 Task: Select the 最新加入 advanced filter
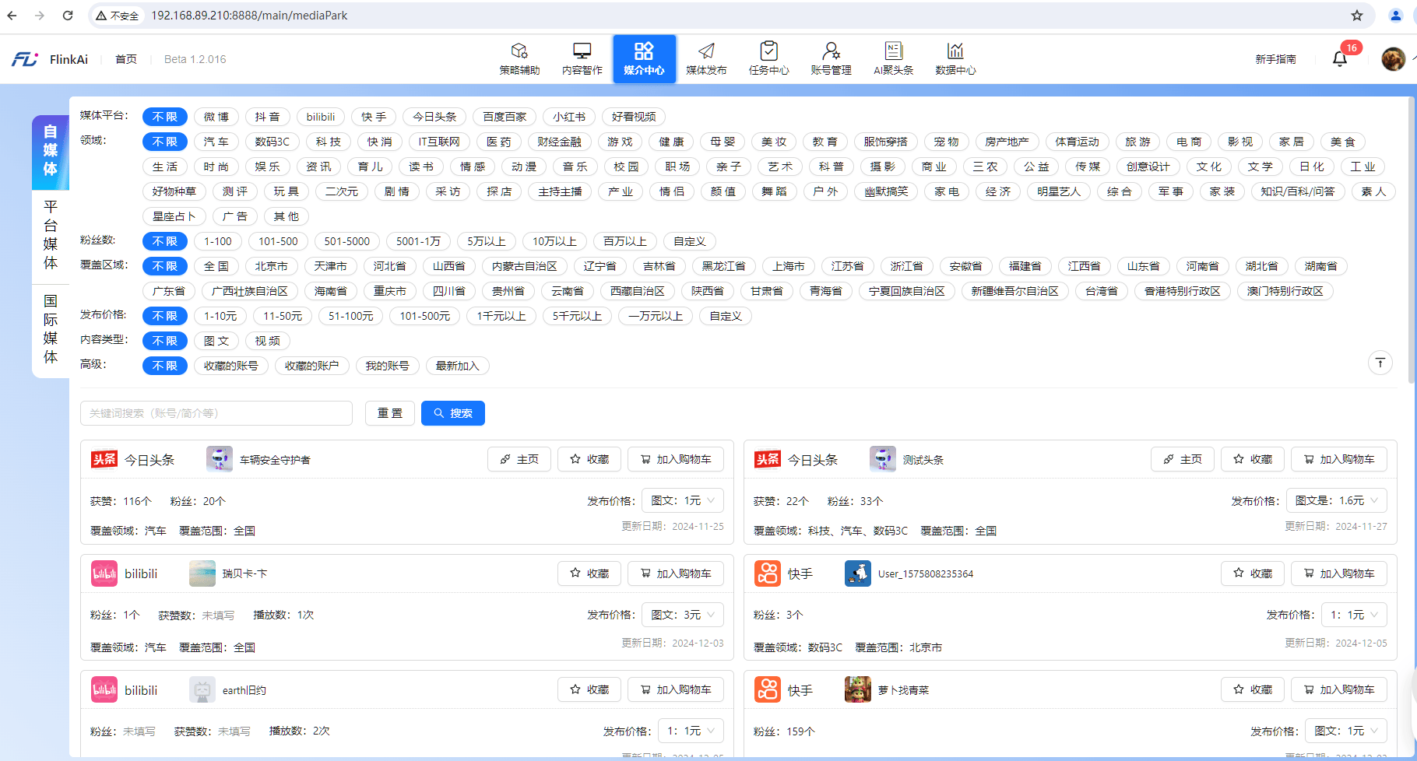(458, 366)
